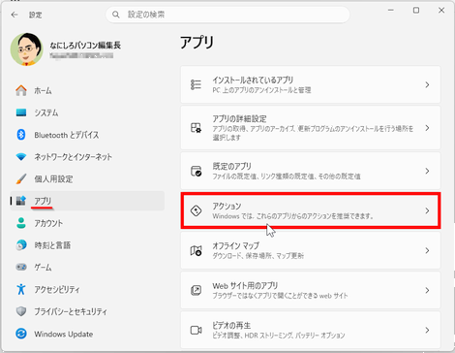Open Bluetooth とデバイス category

(67, 135)
